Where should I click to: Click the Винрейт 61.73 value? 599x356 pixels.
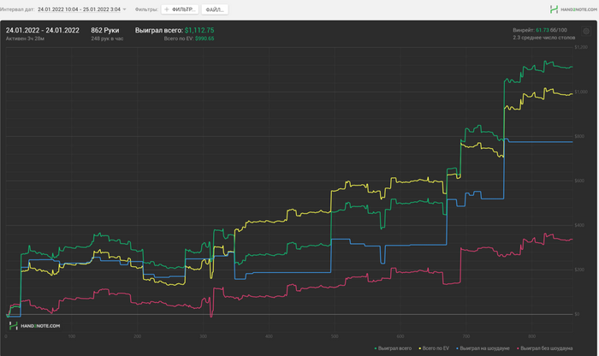click(x=542, y=30)
